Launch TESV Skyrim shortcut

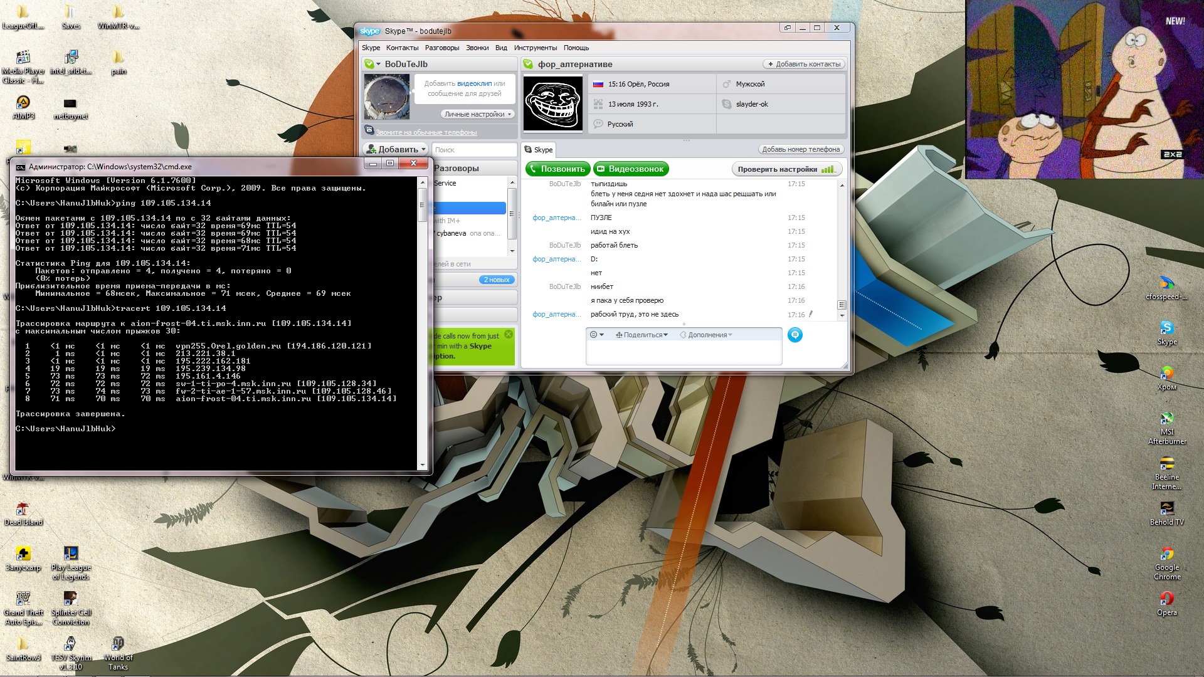(x=70, y=653)
